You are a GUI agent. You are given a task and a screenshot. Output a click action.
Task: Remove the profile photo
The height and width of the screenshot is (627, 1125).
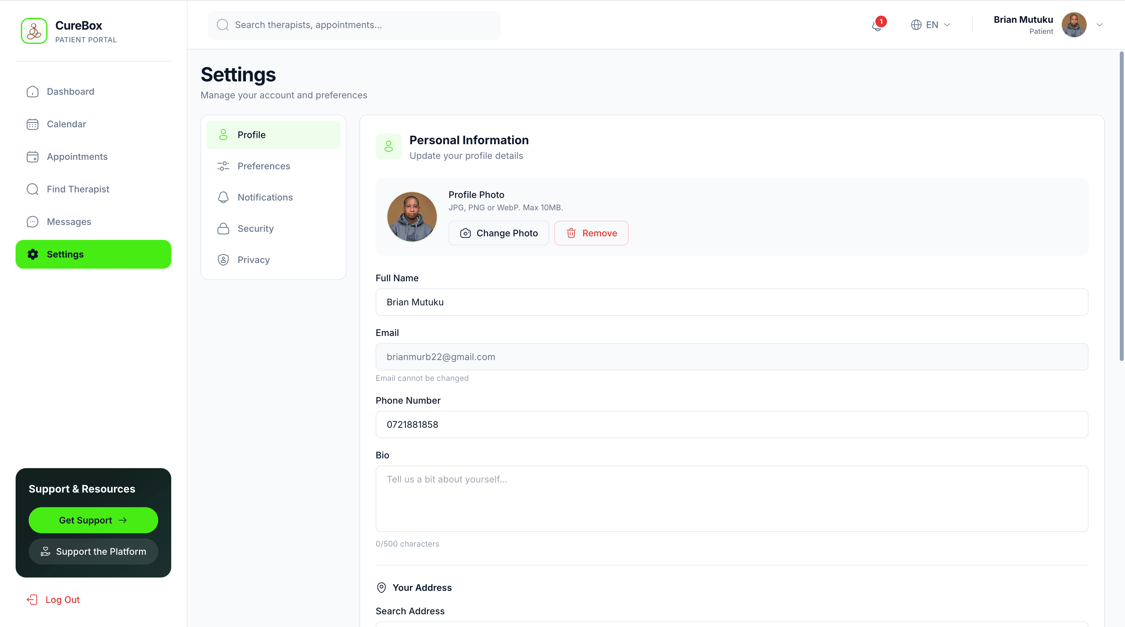tap(591, 233)
